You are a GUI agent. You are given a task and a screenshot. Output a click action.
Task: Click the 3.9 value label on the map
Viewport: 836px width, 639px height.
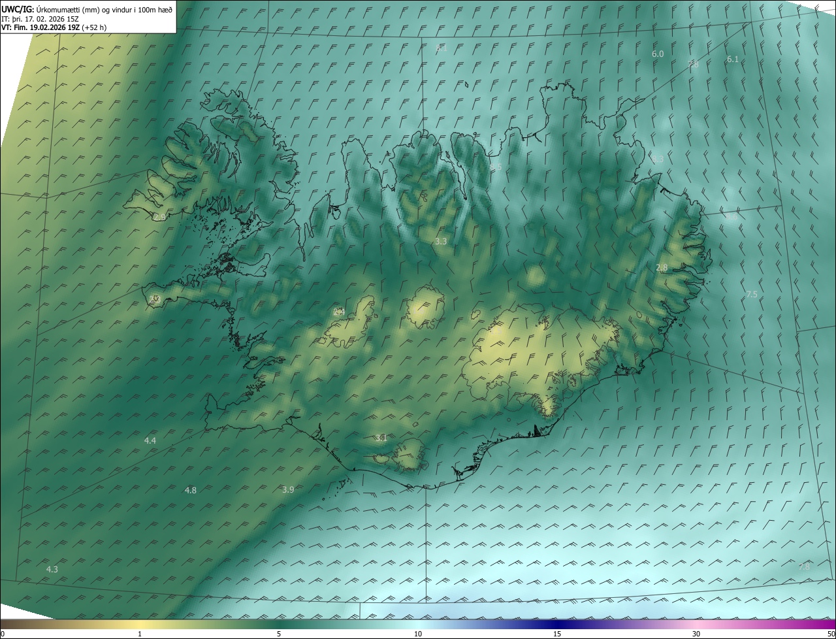288,490
